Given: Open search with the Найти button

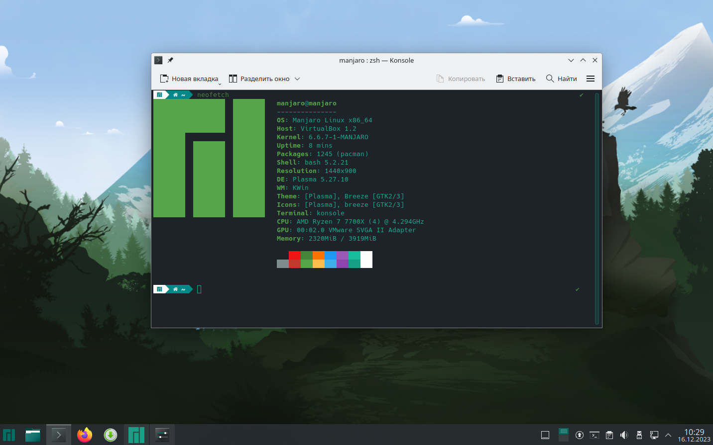Looking at the screenshot, I should click(x=562, y=79).
